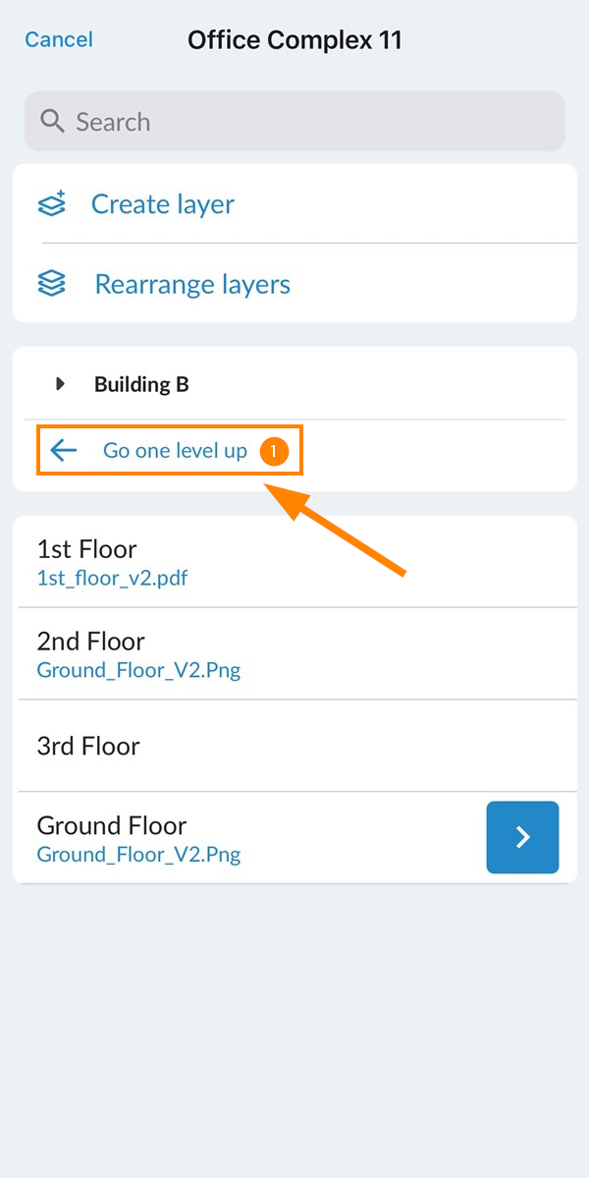Screen dimensions: 589x1178
Task: Open Ground Floor sublayers with blue chevron button
Action: click(522, 837)
